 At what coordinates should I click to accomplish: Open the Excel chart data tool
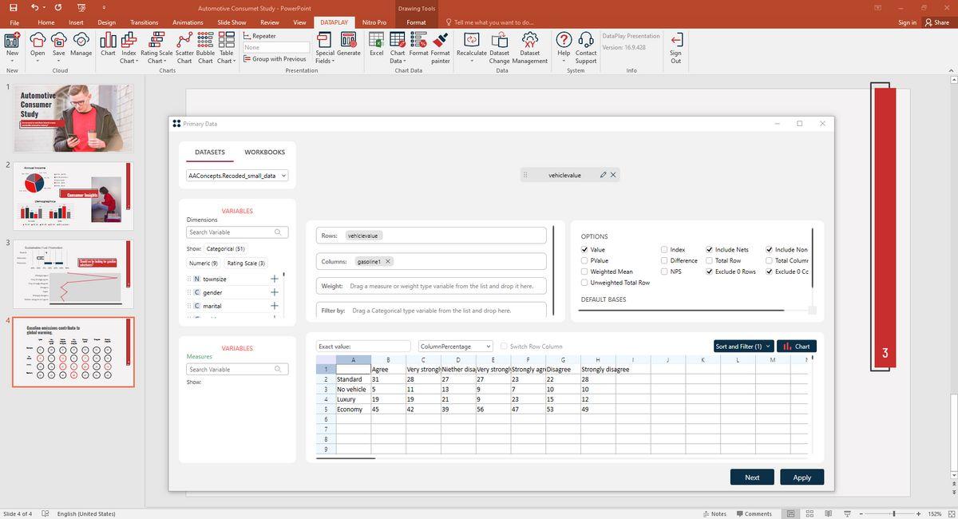[376, 42]
